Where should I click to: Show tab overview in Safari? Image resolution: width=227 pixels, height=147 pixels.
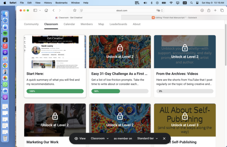(x=222, y=10)
